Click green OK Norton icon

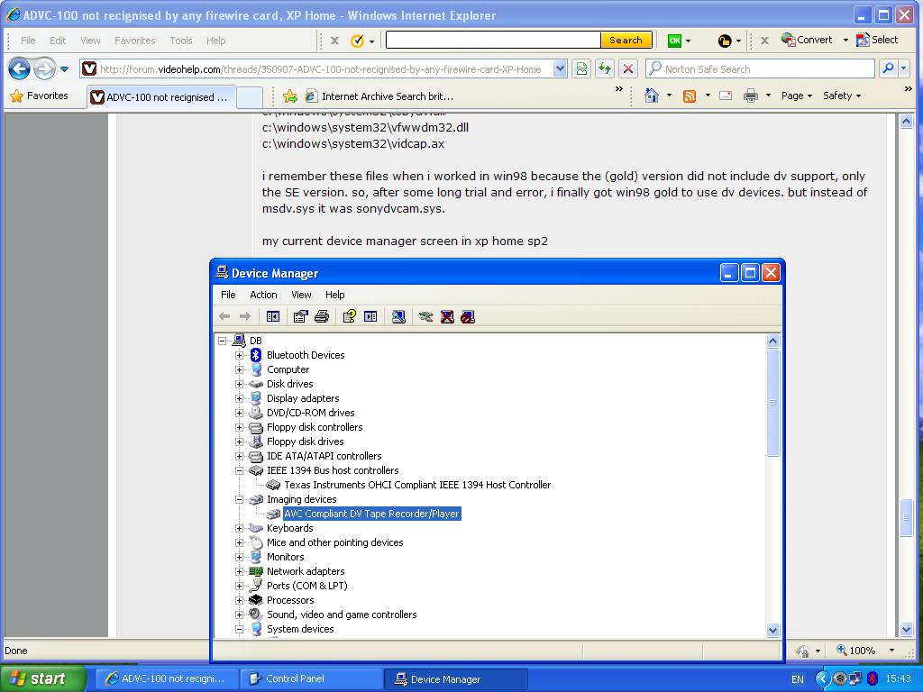point(674,41)
